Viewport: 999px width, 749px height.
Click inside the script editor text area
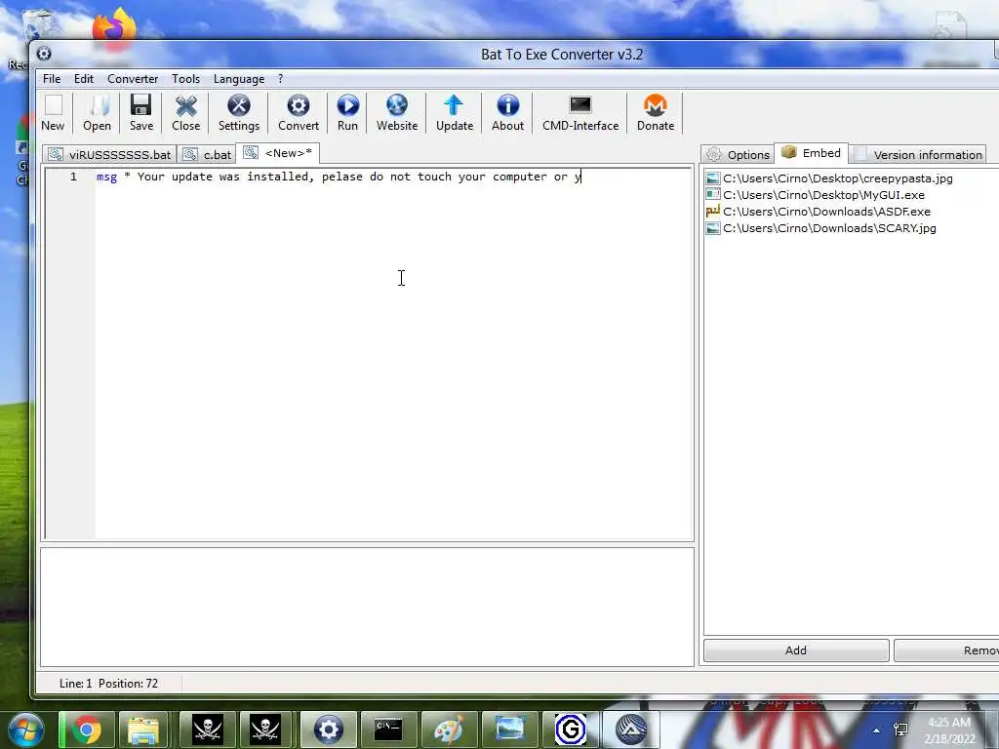tap(394, 353)
